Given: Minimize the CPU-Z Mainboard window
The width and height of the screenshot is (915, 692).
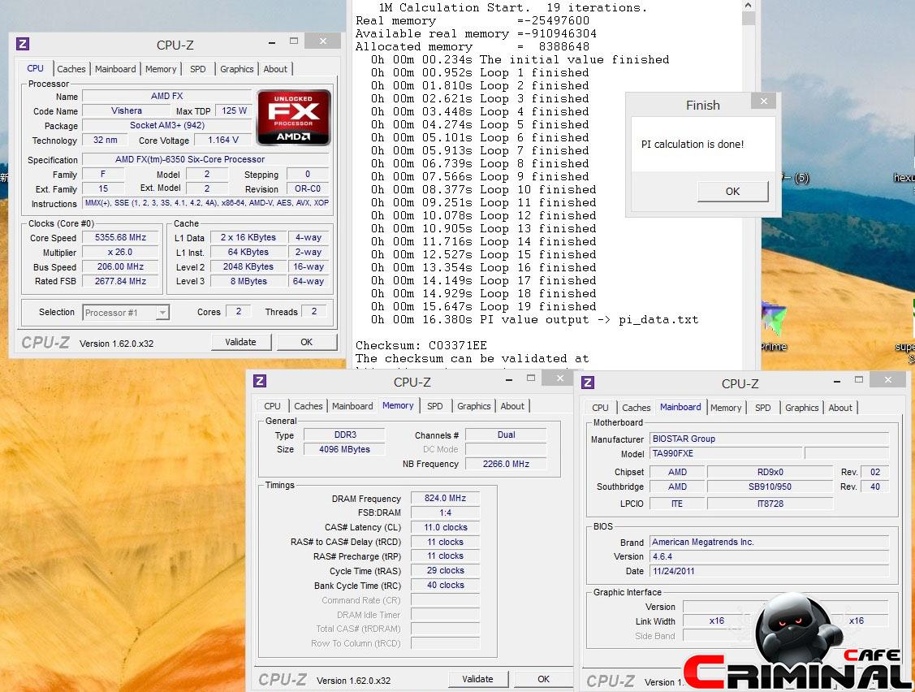Looking at the screenshot, I should (837, 380).
